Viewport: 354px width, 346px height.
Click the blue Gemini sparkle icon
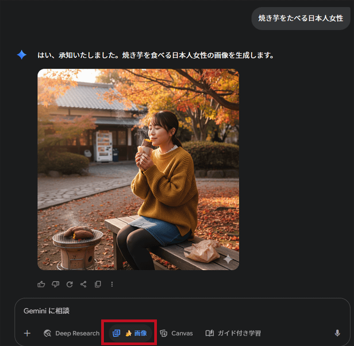click(22, 54)
